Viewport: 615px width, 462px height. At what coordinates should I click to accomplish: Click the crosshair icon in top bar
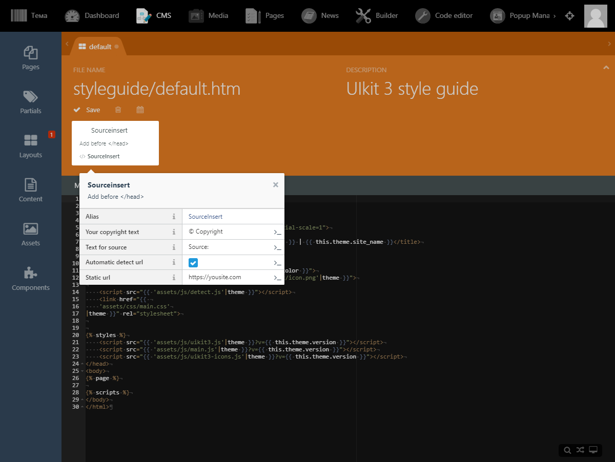[569, 16]
